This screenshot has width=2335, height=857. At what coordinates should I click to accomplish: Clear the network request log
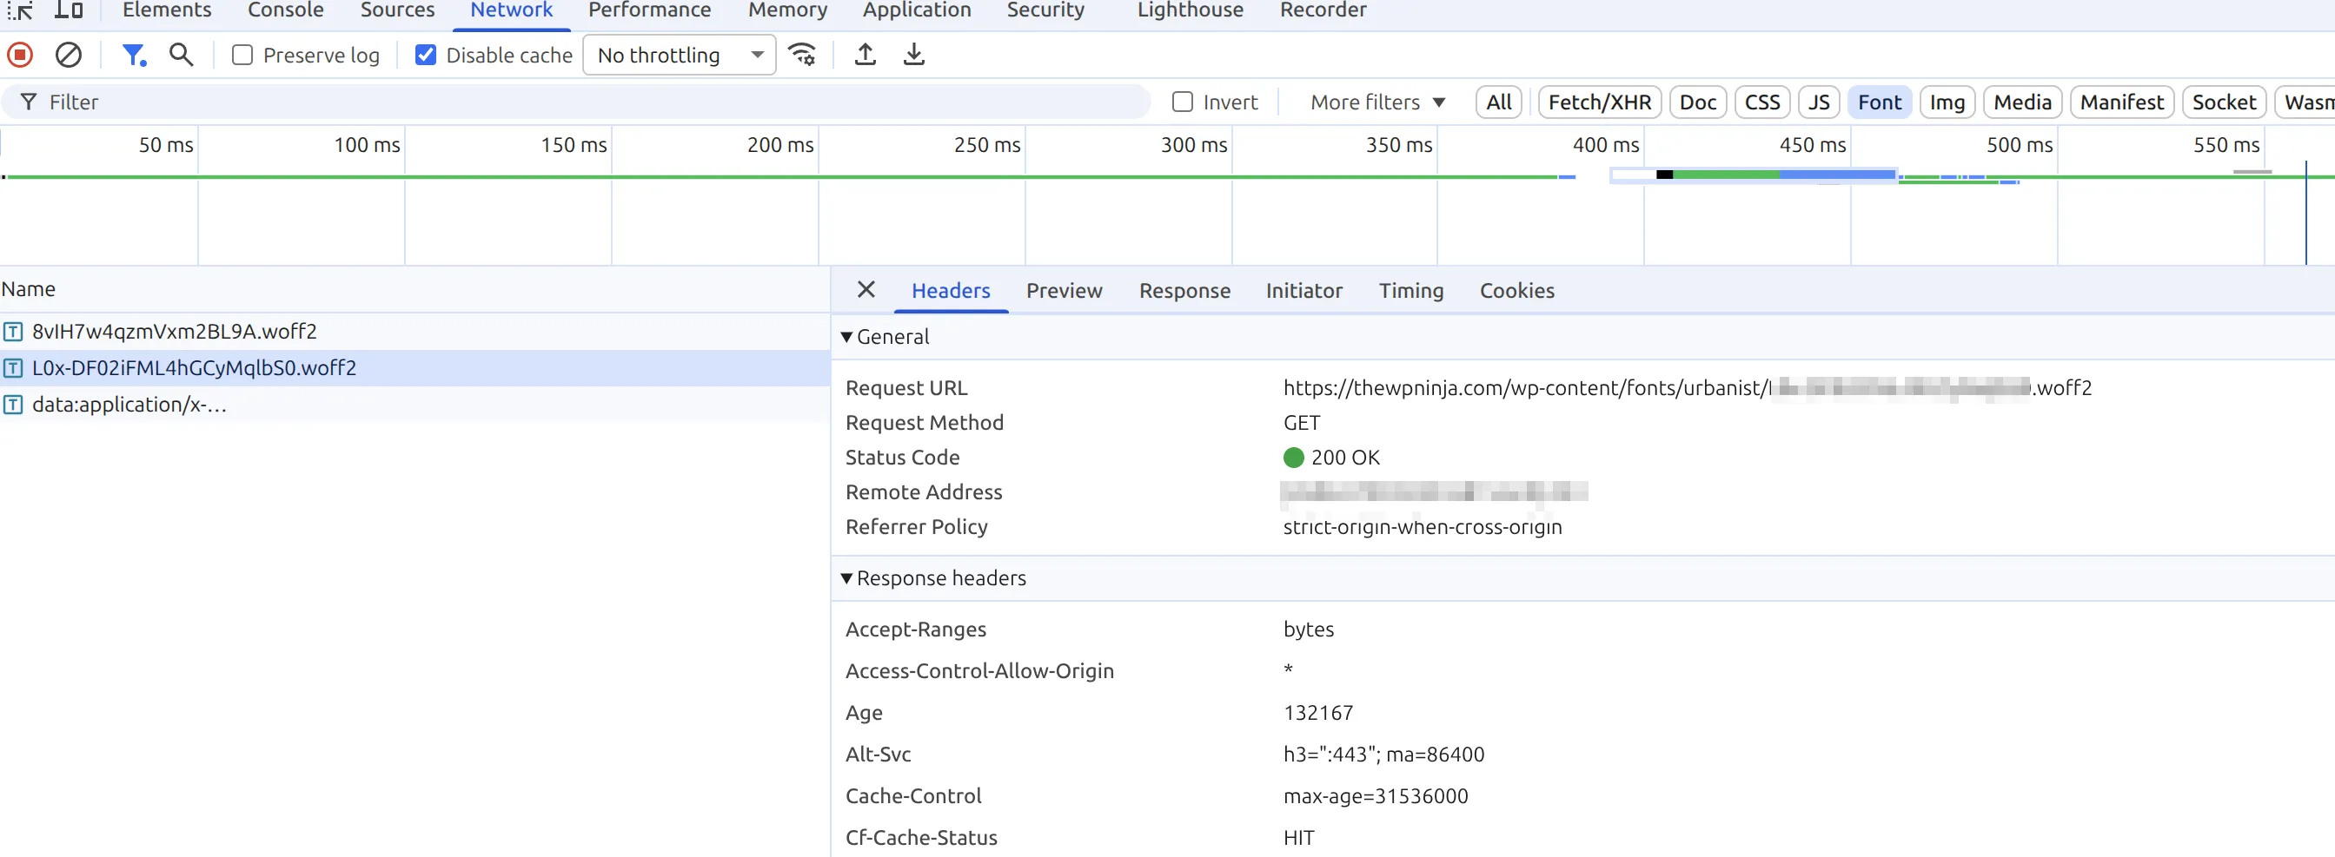click(69, 55)
